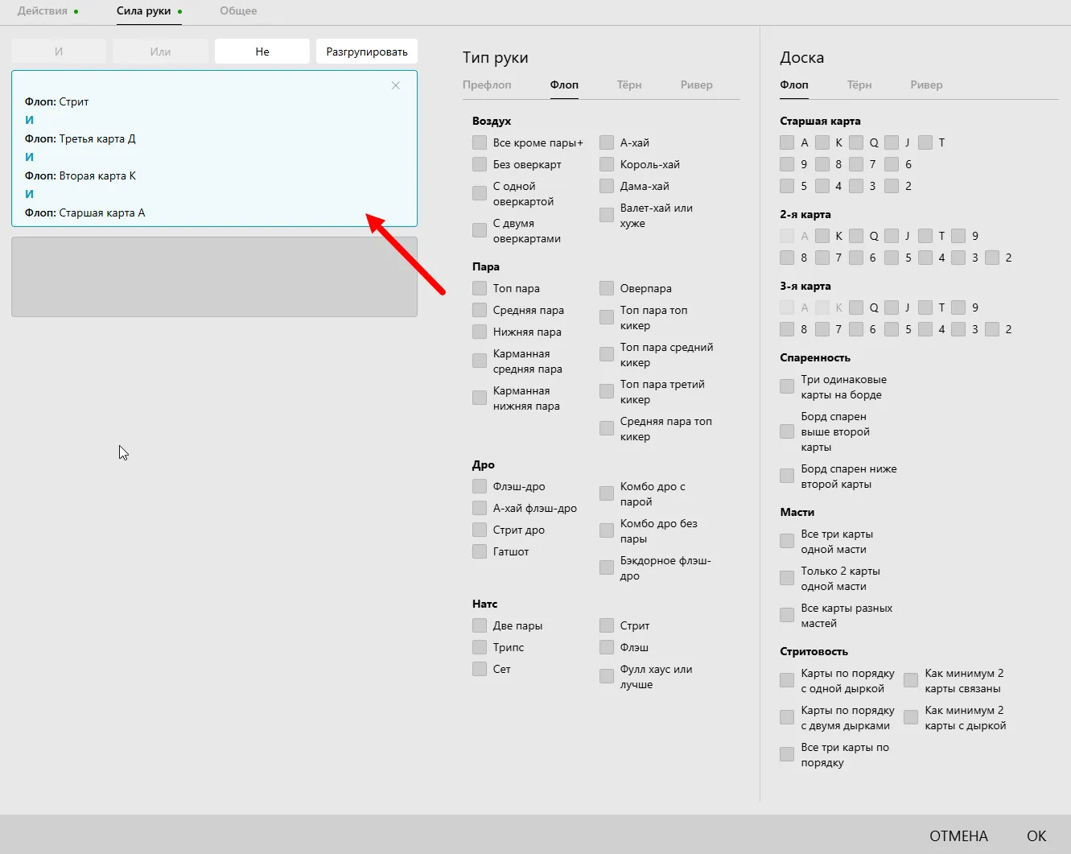Select 'A' under Старшая карта

[x=787, y=142]
